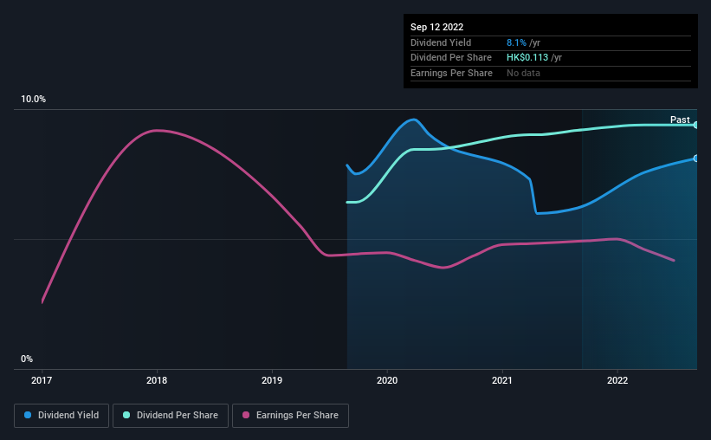711x440 pixels.
Task: Click the pink Earnings Per Share legend dot
Action: [x=246, y=415]
